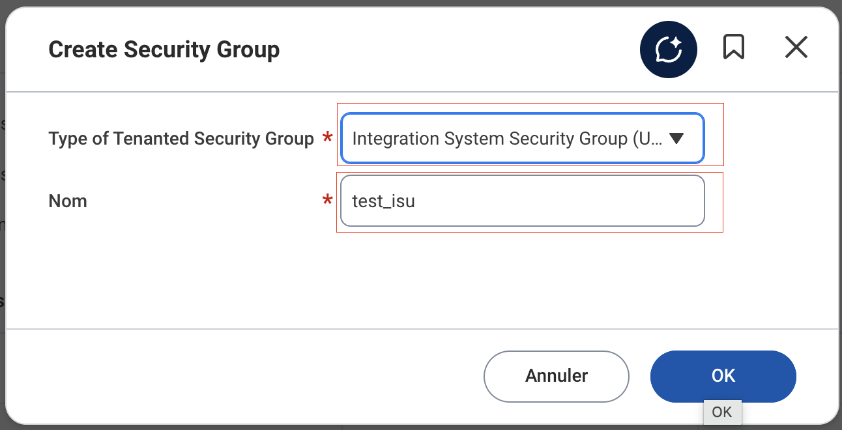Open the AI assistant chat sparkle icon
Image resolution: width=842 pixels, height=430 pixels.
669,49
